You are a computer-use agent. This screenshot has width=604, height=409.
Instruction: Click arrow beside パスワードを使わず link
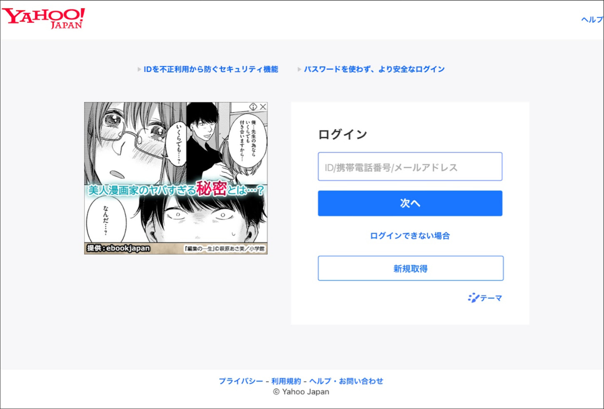click(x=299, y=69)
